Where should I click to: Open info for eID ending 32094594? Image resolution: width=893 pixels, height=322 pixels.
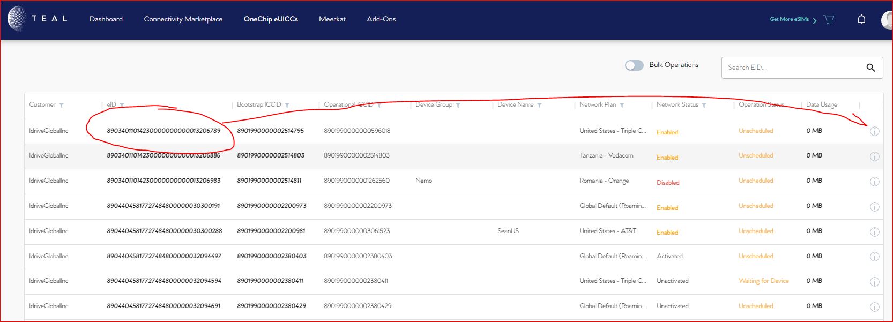(874, 282)
